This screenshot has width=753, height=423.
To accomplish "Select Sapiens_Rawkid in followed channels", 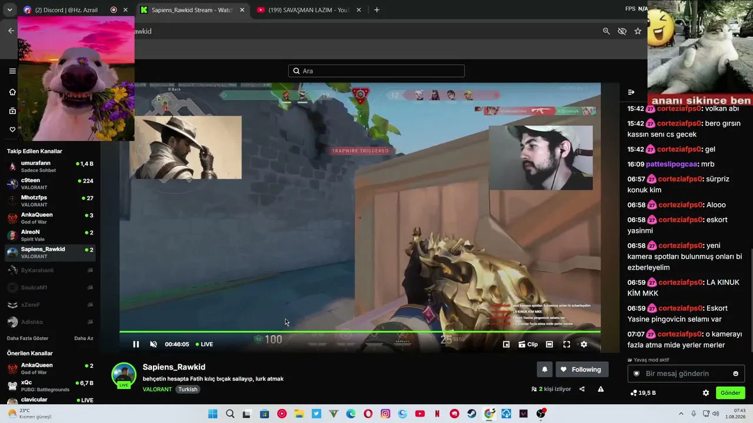I will 50,253.
